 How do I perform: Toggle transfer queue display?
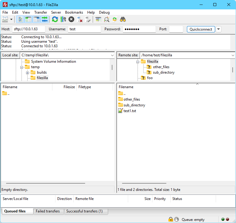click(x=45, y=19)
